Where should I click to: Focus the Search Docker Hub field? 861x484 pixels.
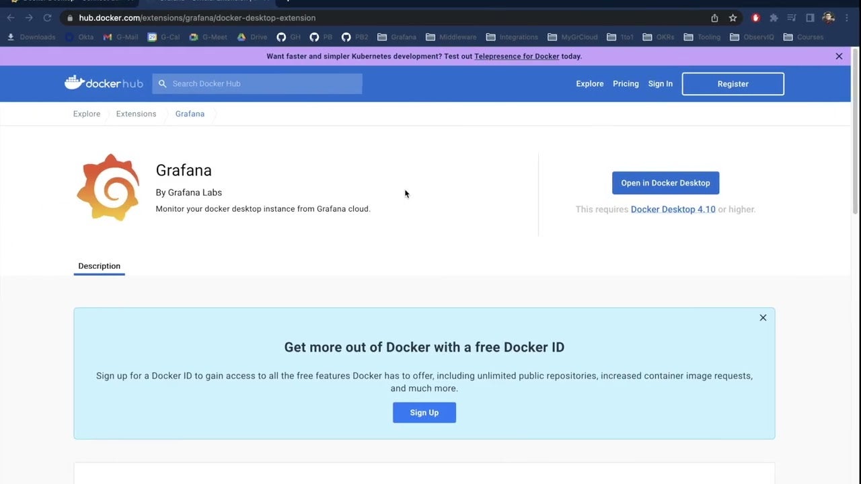(x=257, y=83)
